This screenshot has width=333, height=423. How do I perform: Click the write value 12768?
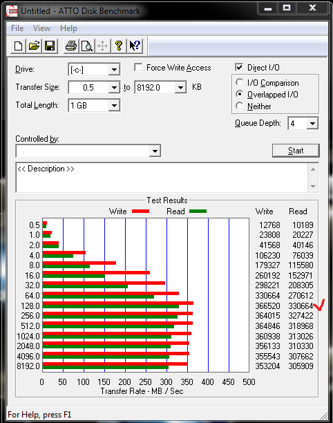click(x=269, y=225)
